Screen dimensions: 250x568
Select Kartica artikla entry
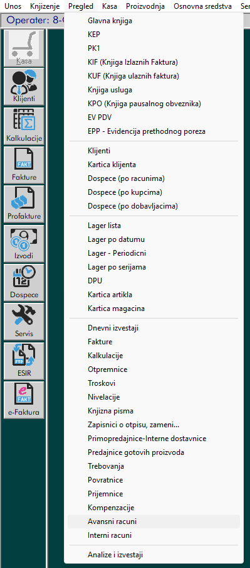[154, 295]
